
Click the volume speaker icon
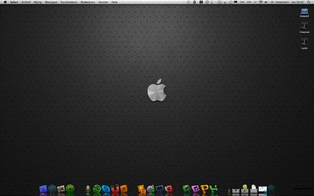click(x=266, y=2)
